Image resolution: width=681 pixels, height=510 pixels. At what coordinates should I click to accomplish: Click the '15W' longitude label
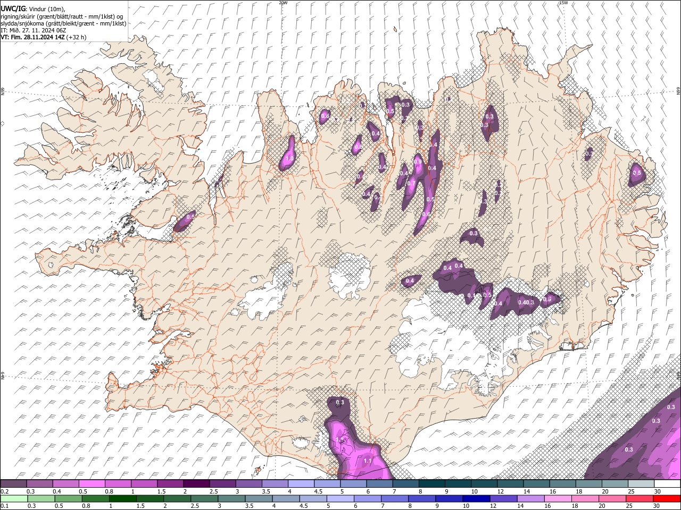(563, 3)
